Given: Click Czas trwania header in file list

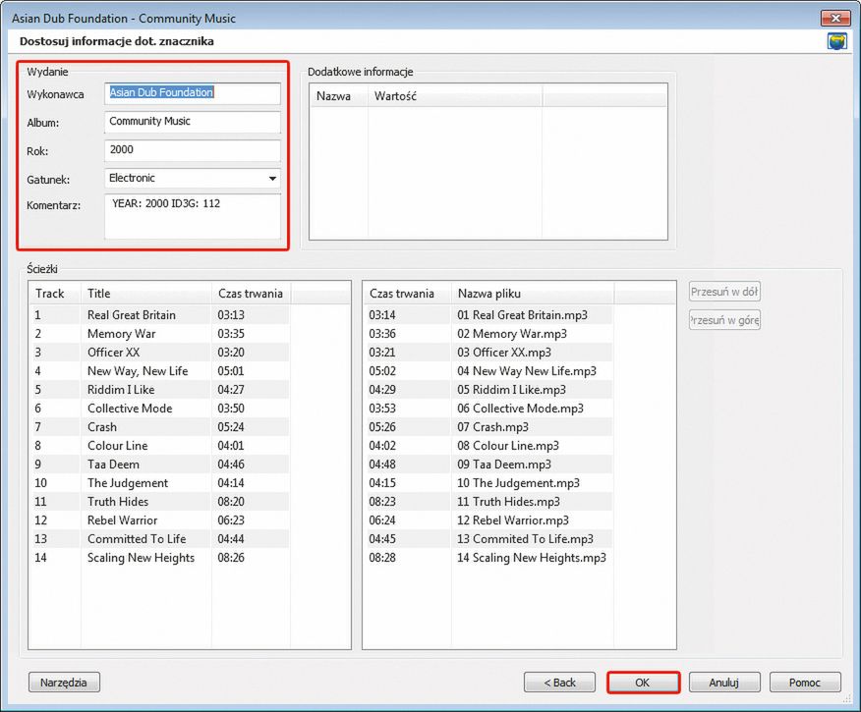Looking at the screenshot, I should click(407, 294).
